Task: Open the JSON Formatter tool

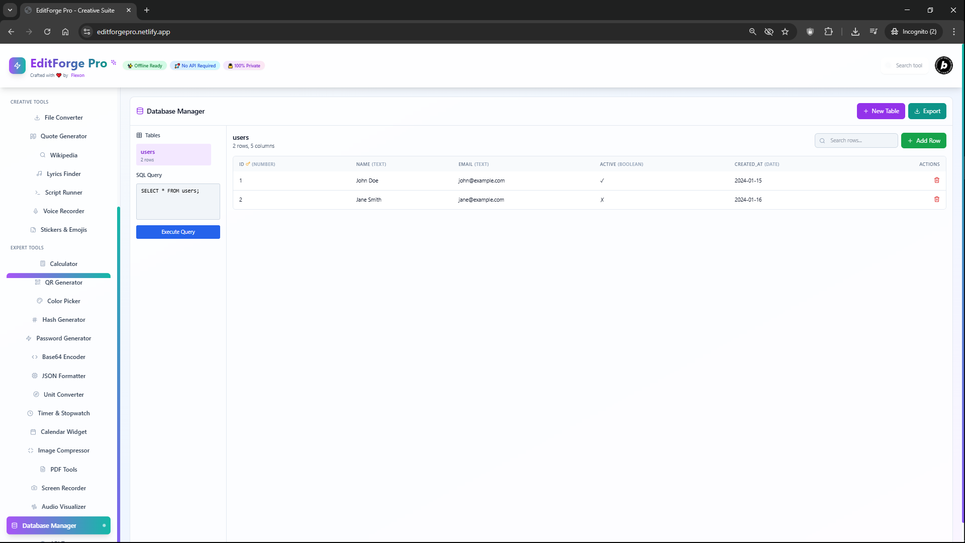Action: 63,376
